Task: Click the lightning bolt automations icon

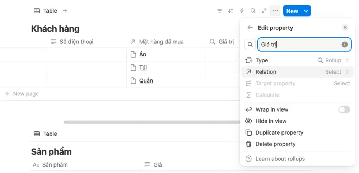Action: click(x=242, y=11)
